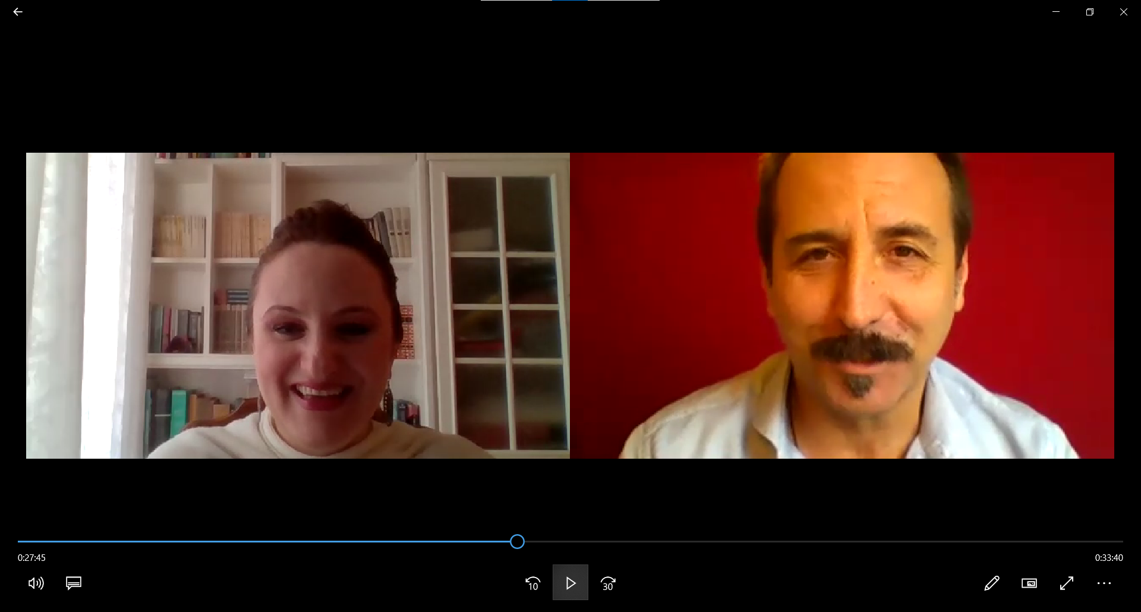Click the seek bar position handle

pyautogui.click(x=517, y=541)
